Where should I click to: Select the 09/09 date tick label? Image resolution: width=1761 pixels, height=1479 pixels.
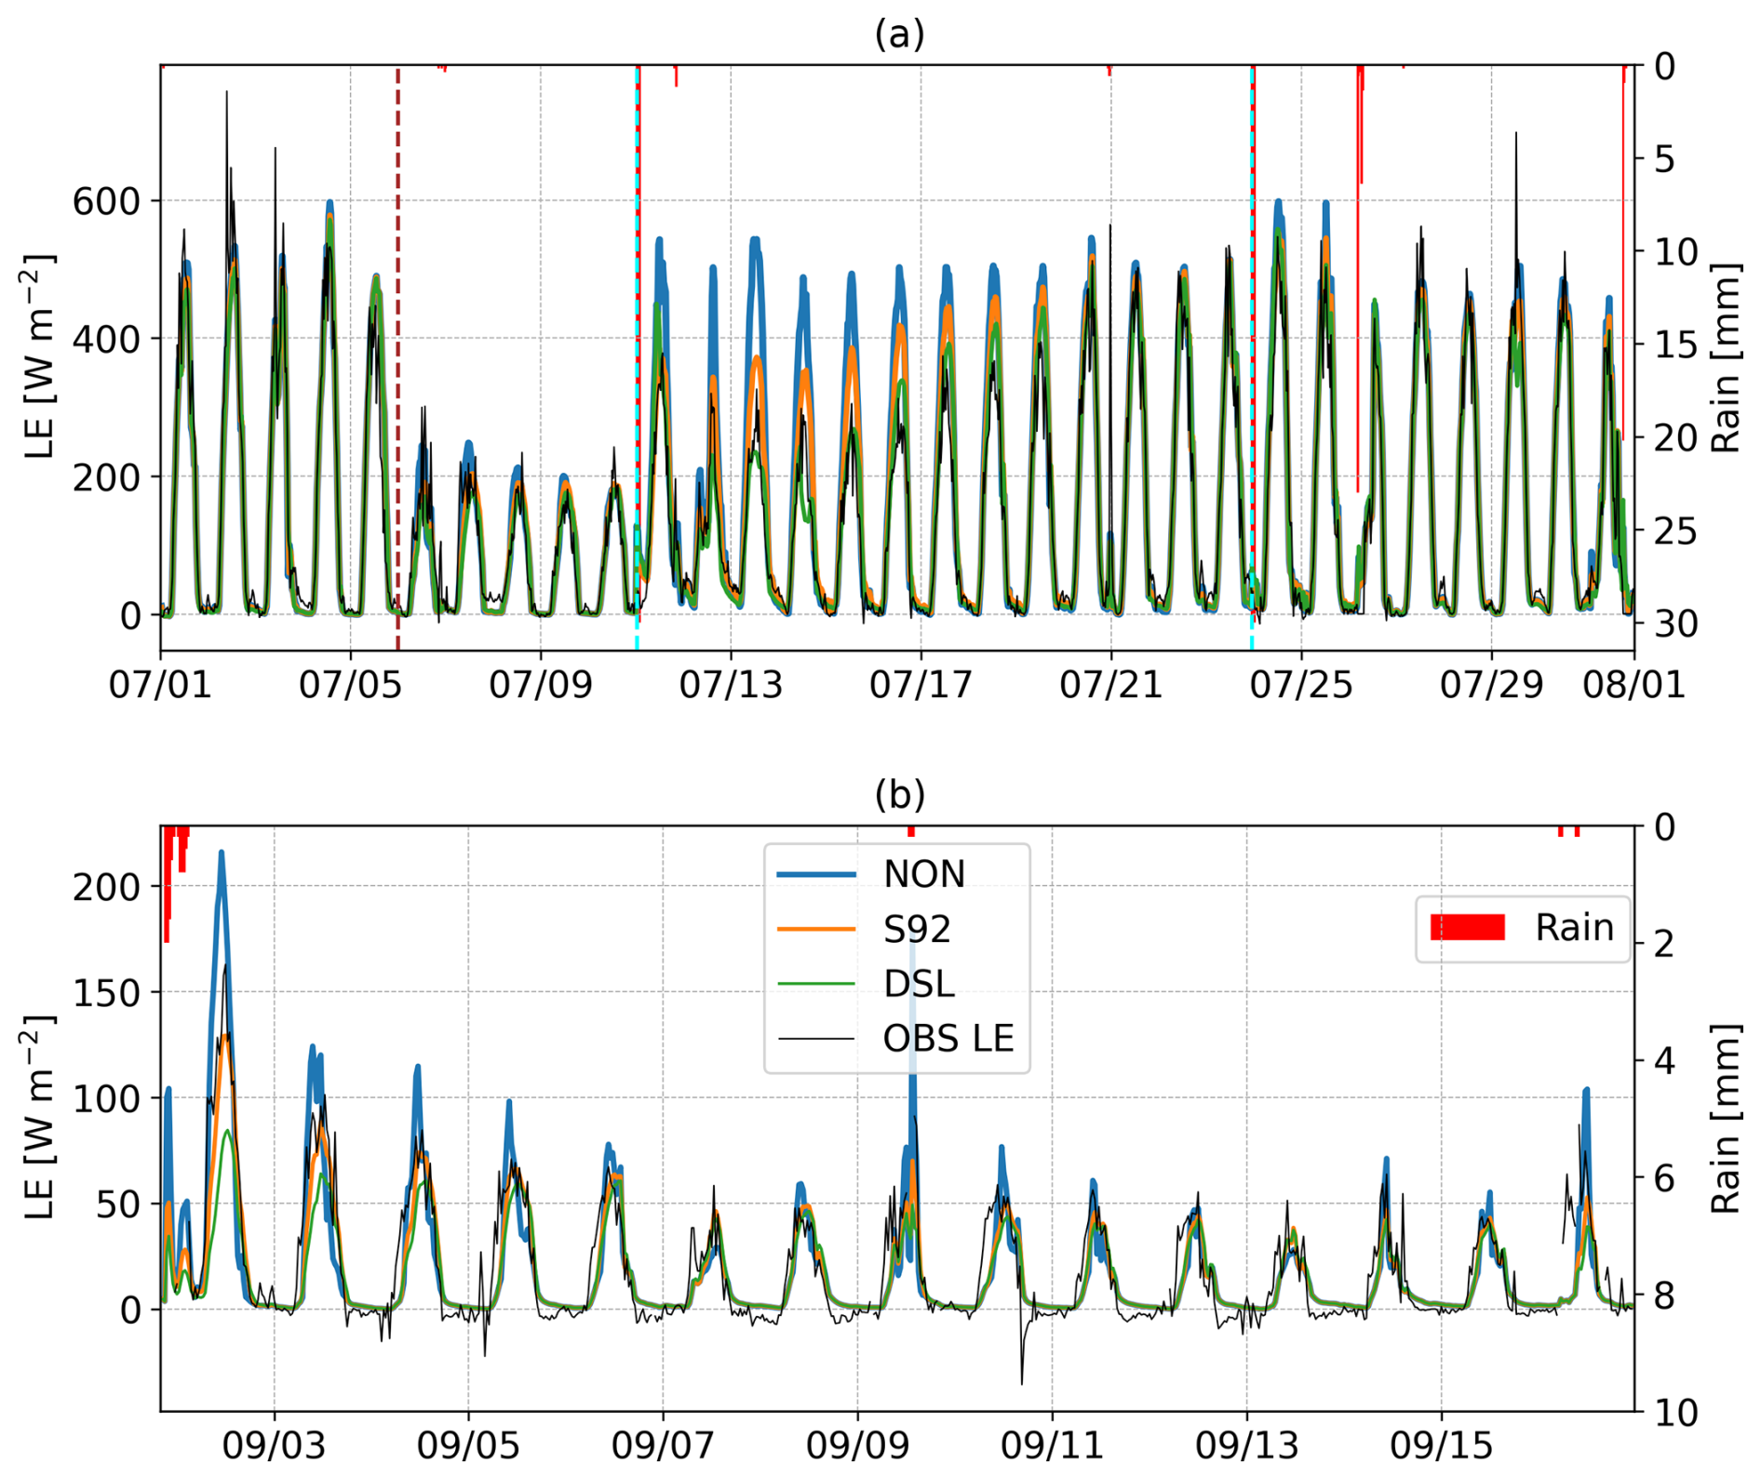click(x=857, y=1446)
